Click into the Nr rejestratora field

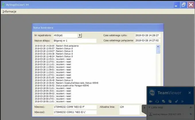click(x=65, y=36)
